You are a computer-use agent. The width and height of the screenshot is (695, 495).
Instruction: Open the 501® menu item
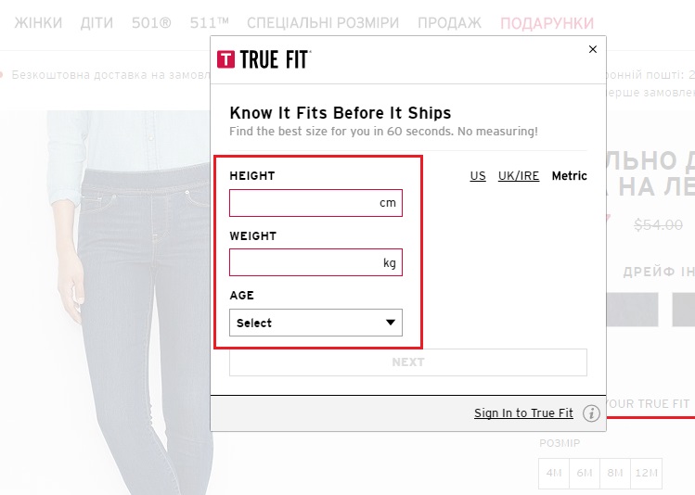[x=152, y=22]
